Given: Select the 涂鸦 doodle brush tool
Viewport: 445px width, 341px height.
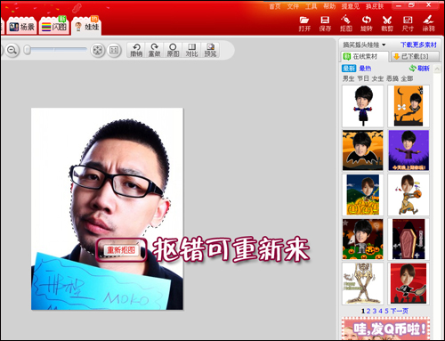Looking at the screenshot, I should point(428,24).
